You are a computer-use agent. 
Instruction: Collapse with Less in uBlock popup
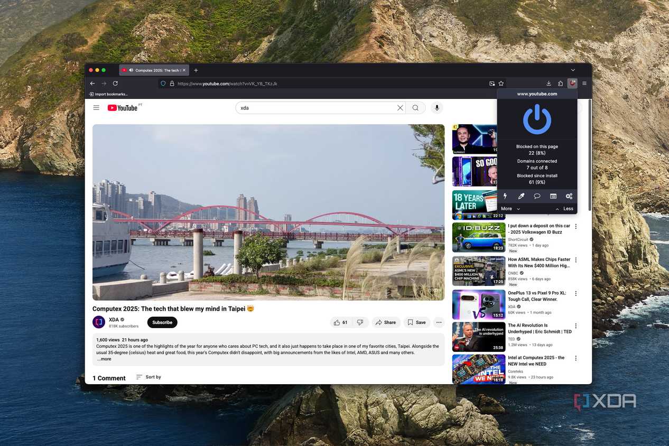[564, 209]
